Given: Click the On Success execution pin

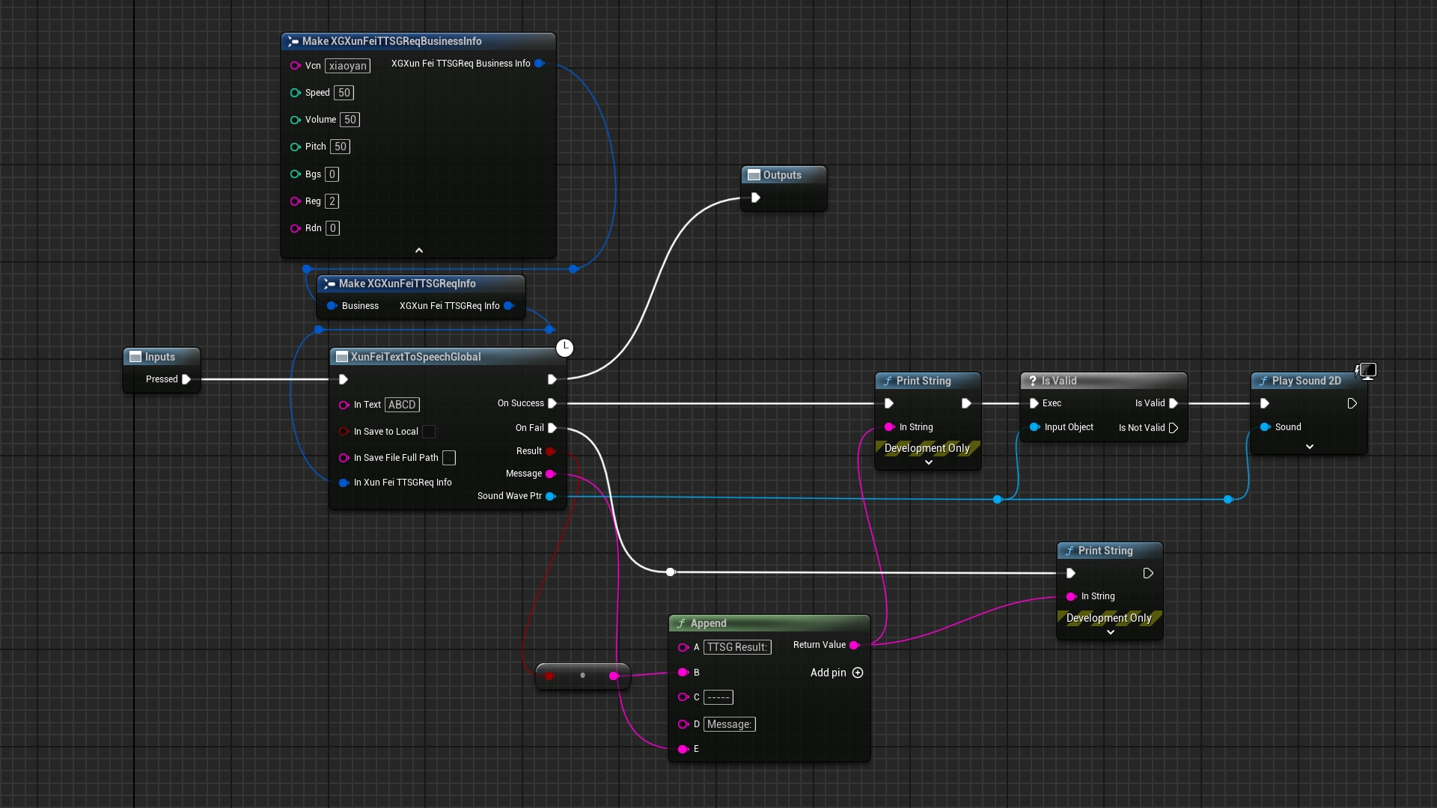Looking at the screenshot, I should (552, 403).
